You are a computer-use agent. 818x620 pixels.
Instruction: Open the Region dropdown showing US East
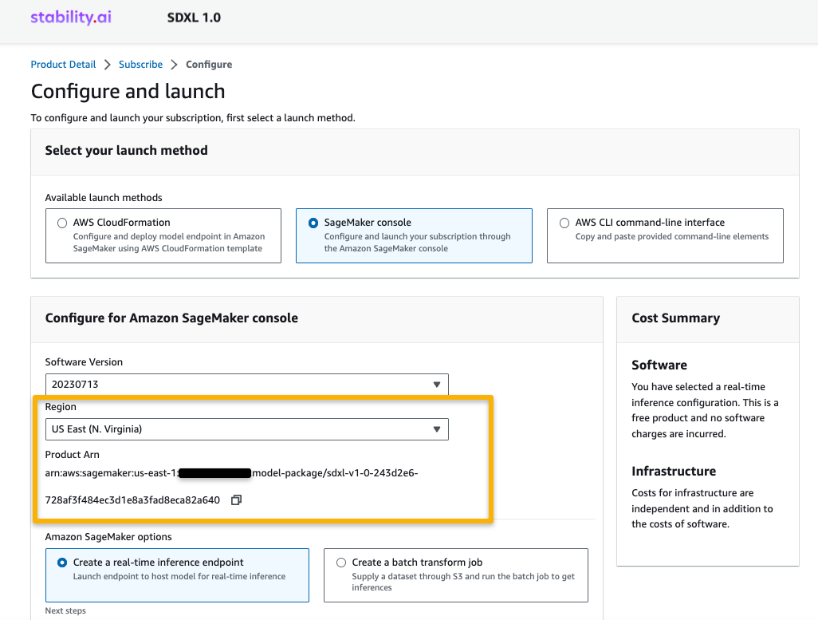[247, 429]
